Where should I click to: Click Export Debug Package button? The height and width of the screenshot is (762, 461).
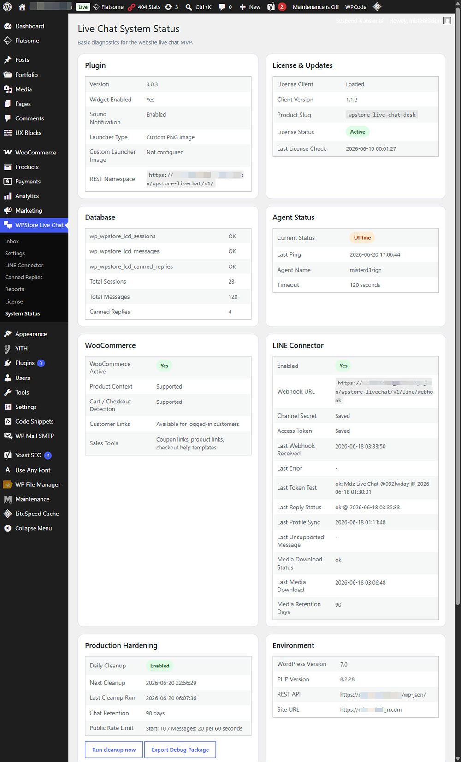coord(180,750)
